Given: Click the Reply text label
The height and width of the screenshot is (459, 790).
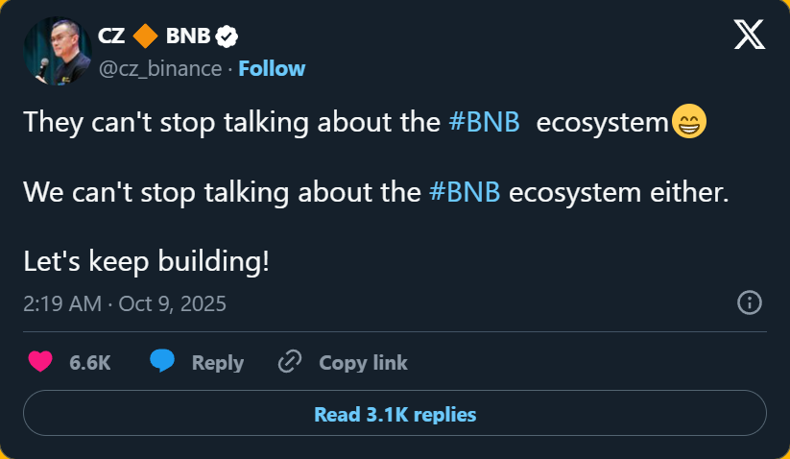Looking at the screenshot, I should click(x=218, y=363).
